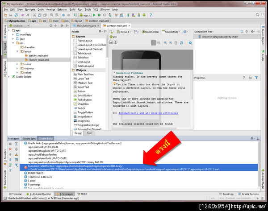Click the blue down arrow next message icon
The height and width of the screenshot is (211, 268).
10,160
